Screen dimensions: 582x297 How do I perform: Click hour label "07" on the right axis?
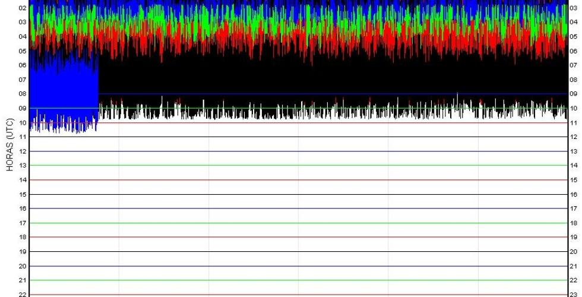tap(574, 65)
